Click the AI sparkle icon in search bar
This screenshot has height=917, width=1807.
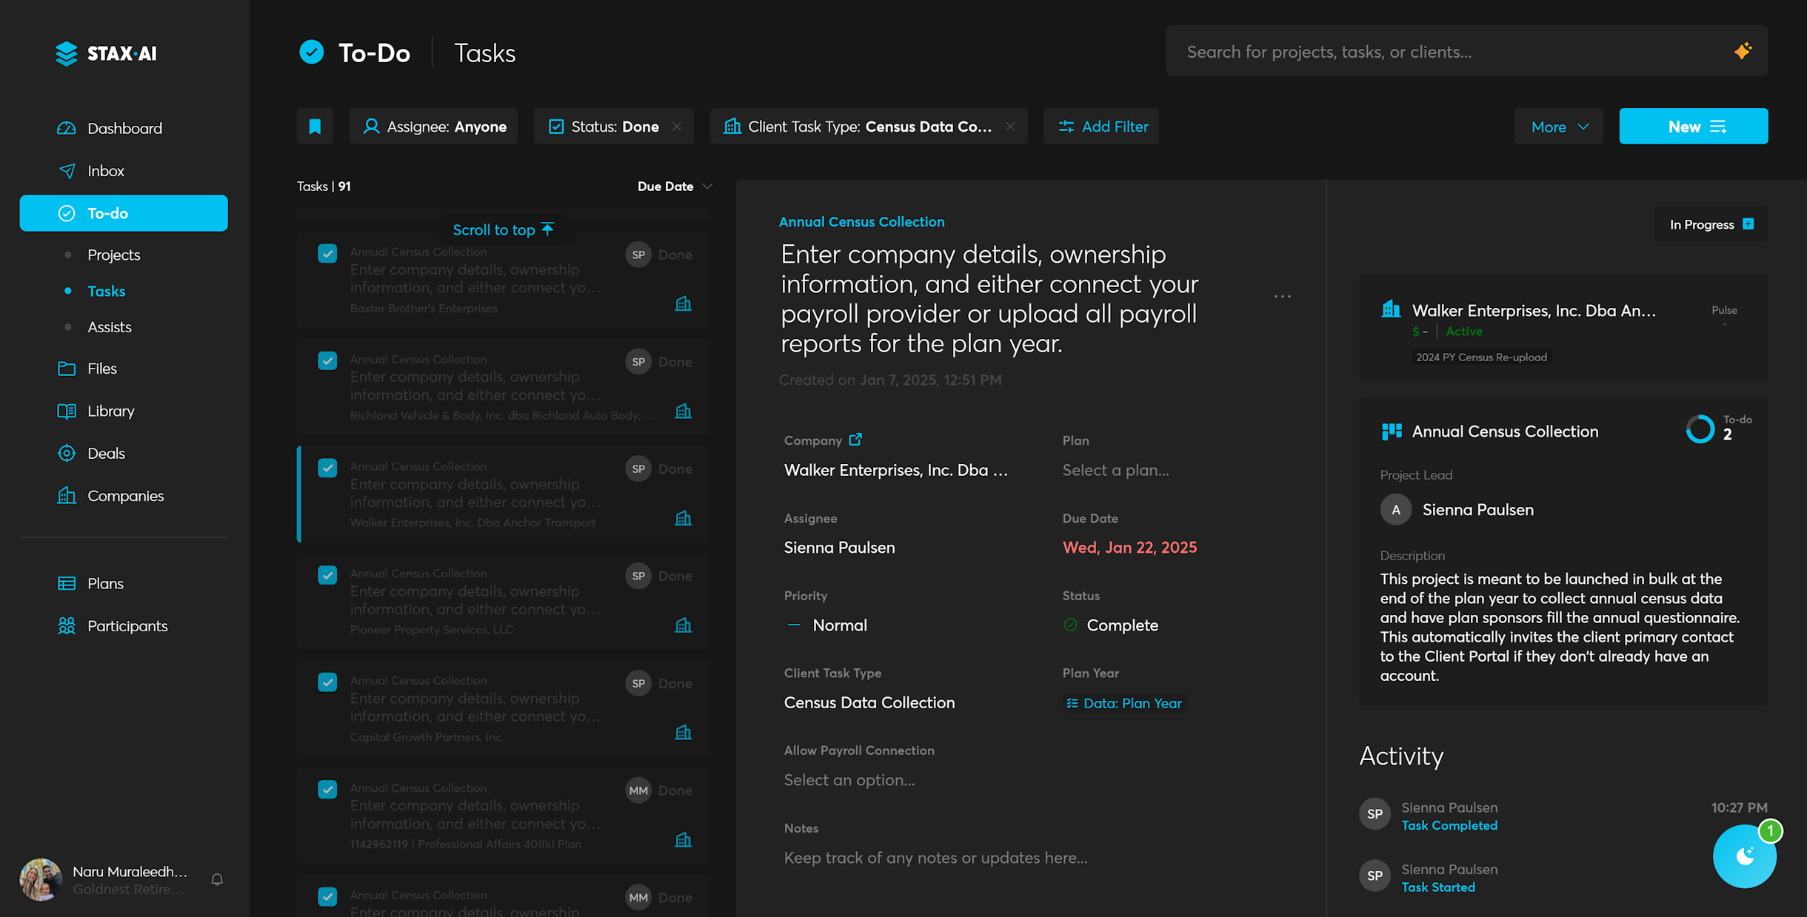click(x=1743, y=51)
